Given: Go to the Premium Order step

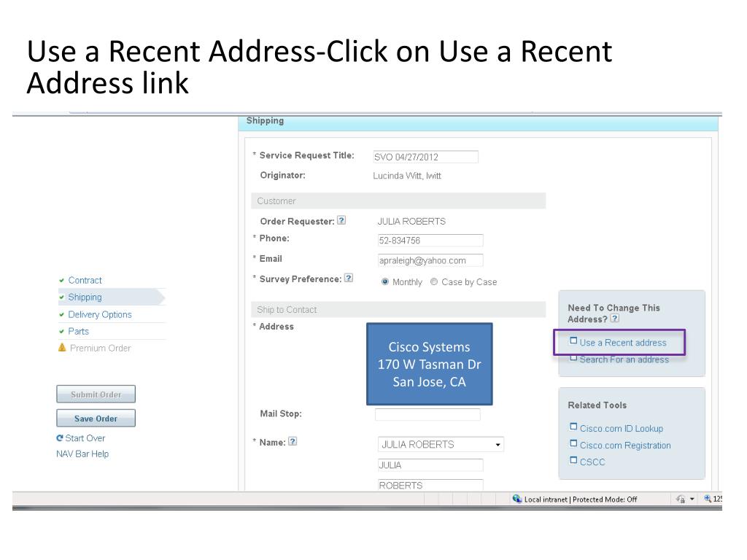Looking at the screenshot, I should (x=101, y=348).
